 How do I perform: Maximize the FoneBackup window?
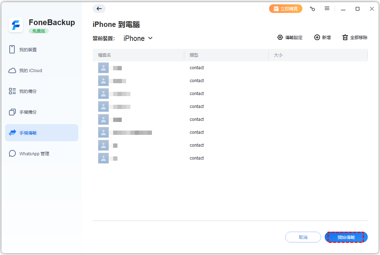[x=357, y=9]
